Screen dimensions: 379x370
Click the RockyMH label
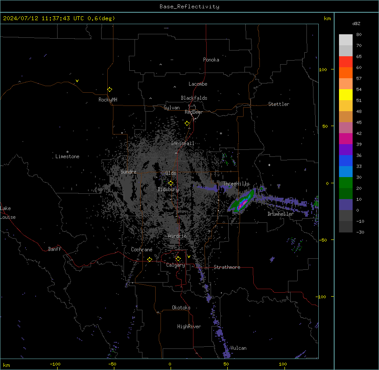click(108, 100)
